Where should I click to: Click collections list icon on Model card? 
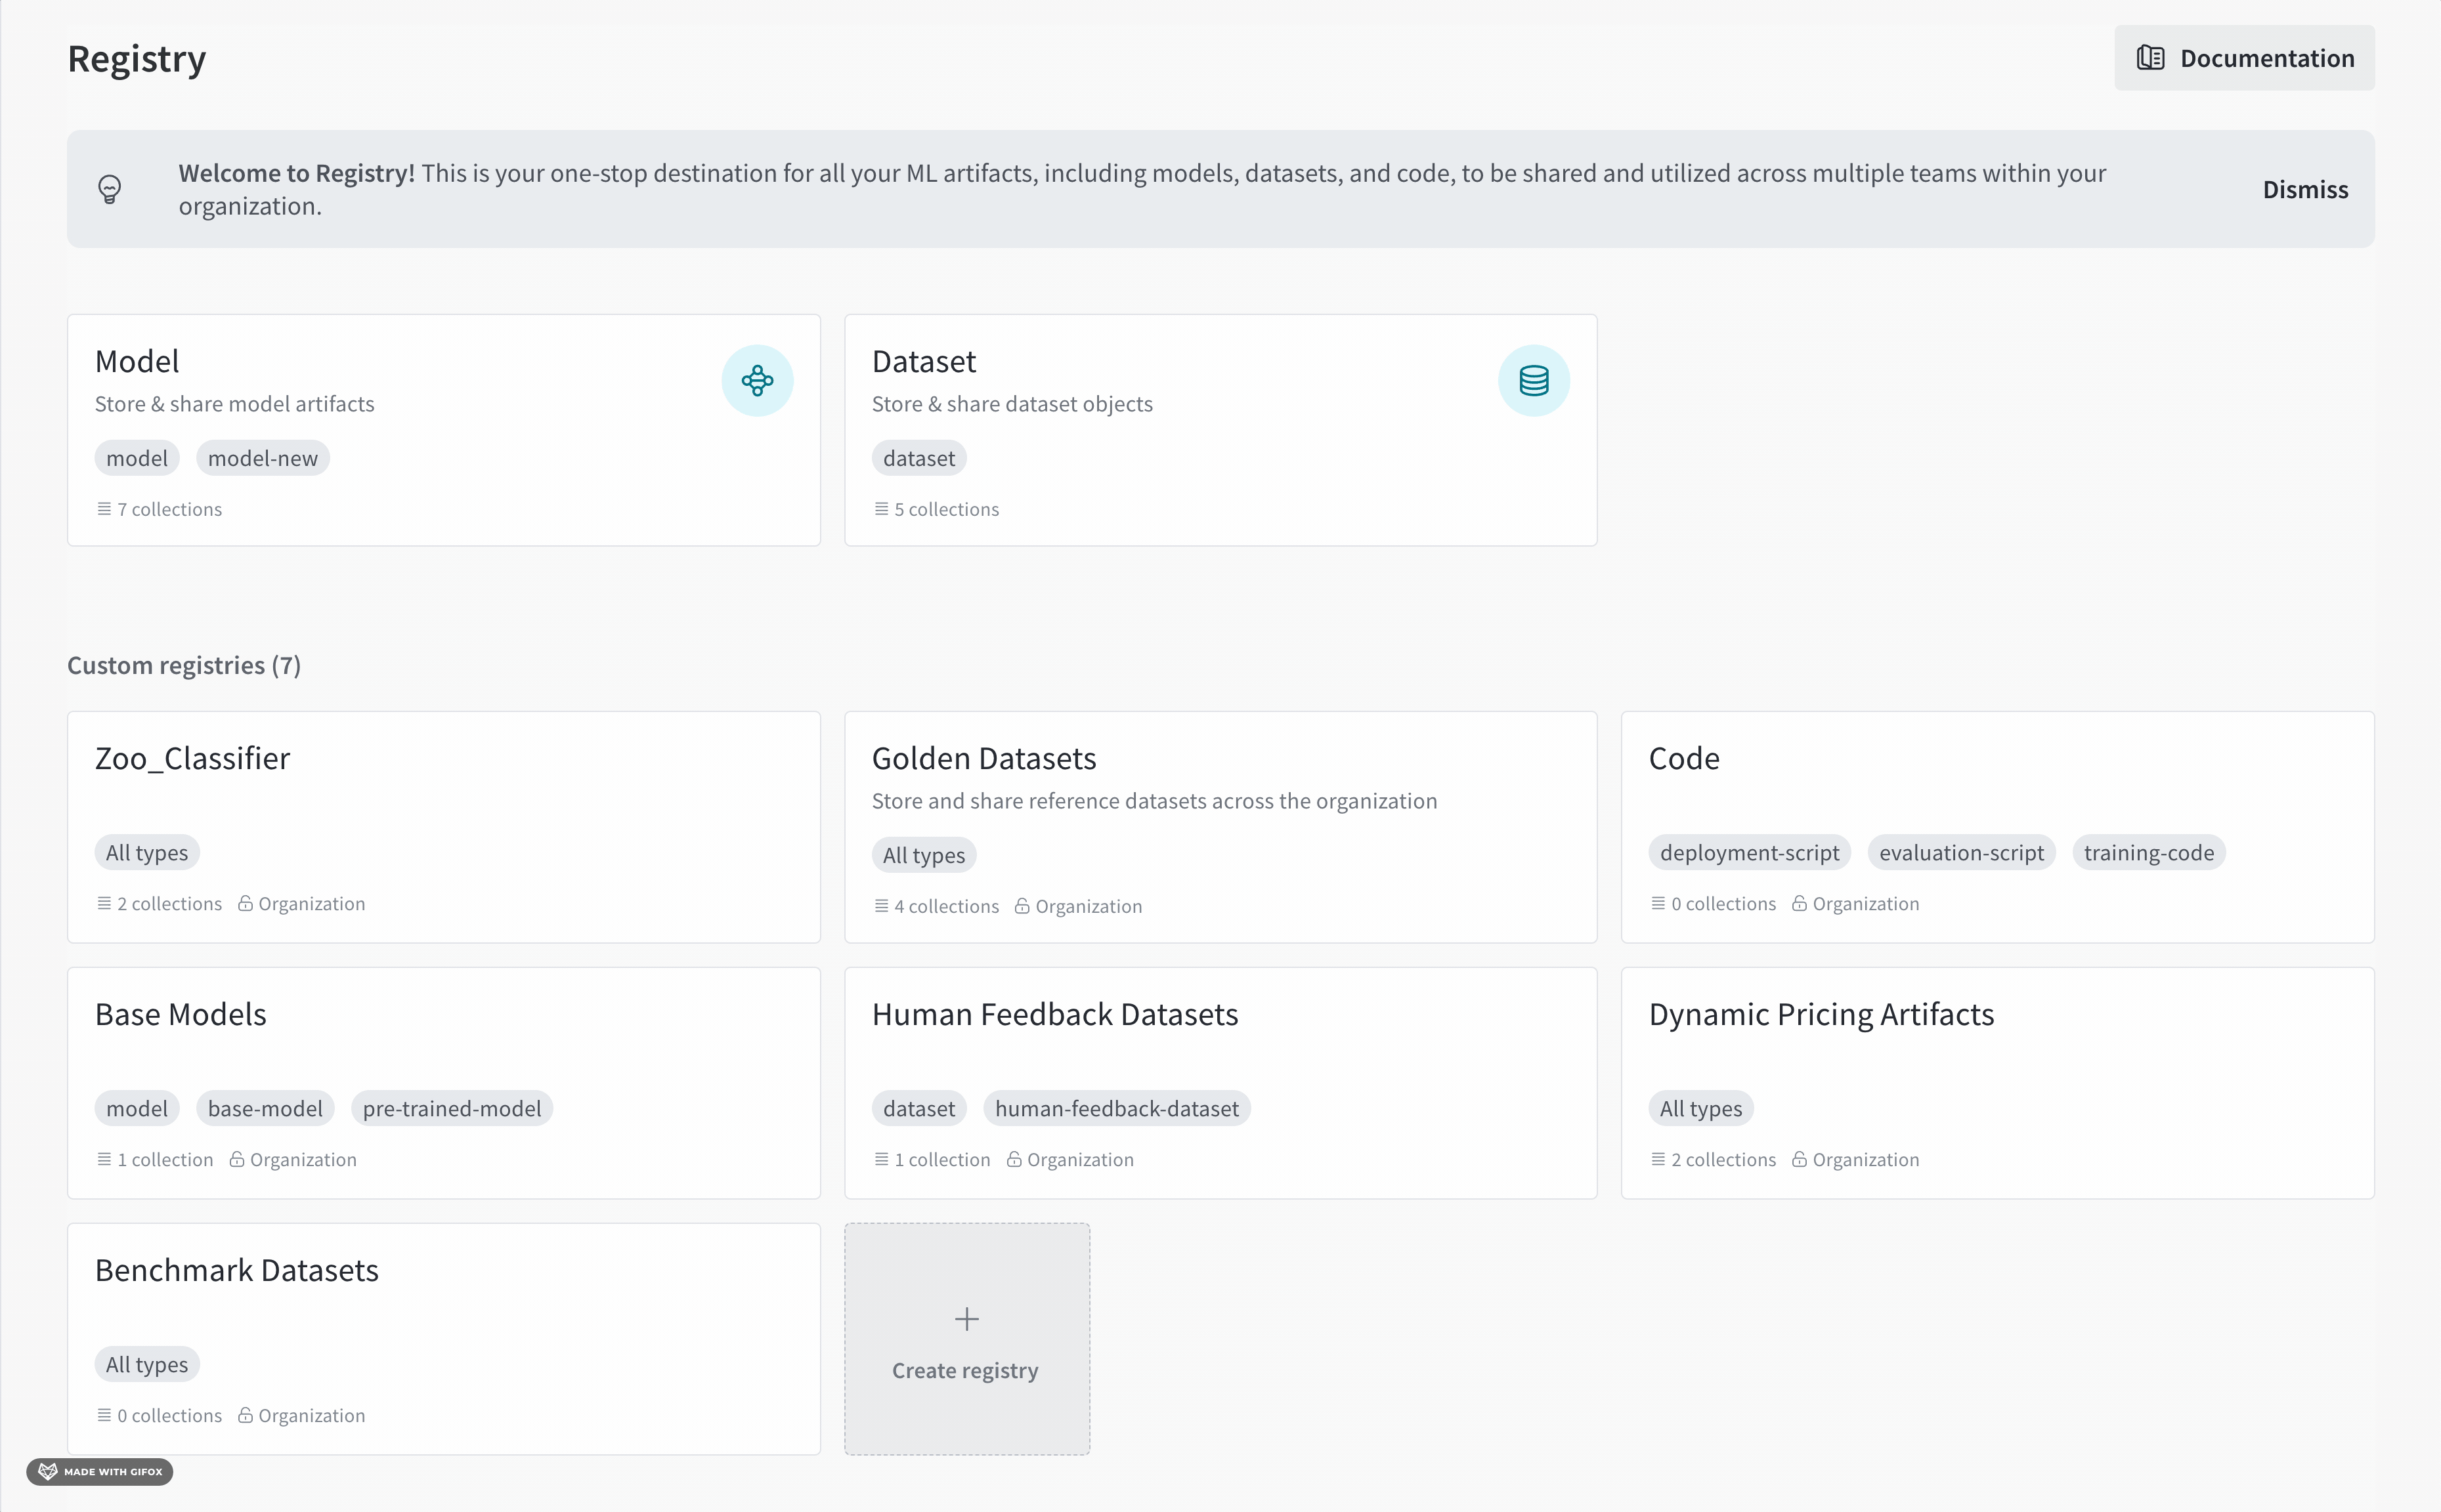click(104, 509)
